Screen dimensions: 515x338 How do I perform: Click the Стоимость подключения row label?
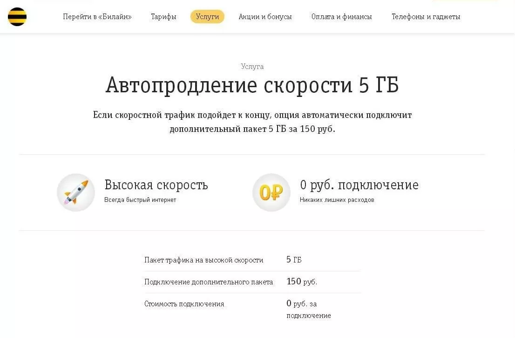(184, 304)
